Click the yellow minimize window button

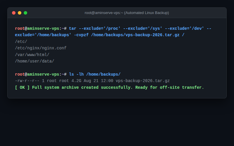[20, 13]
